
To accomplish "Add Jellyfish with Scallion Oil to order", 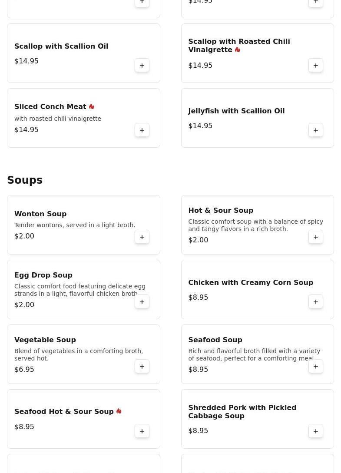I will [316, 130].
